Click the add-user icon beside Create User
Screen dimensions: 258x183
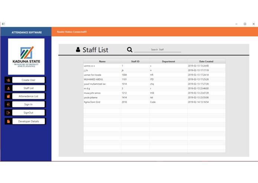(x=9, y=80)
